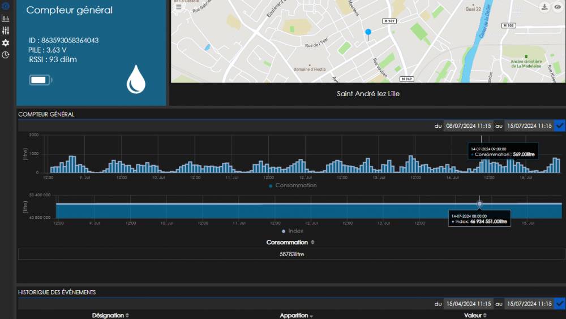Open the home dashboard icon in sidebar
Viewport: 566px width, 319px height.
coord(6,5)
